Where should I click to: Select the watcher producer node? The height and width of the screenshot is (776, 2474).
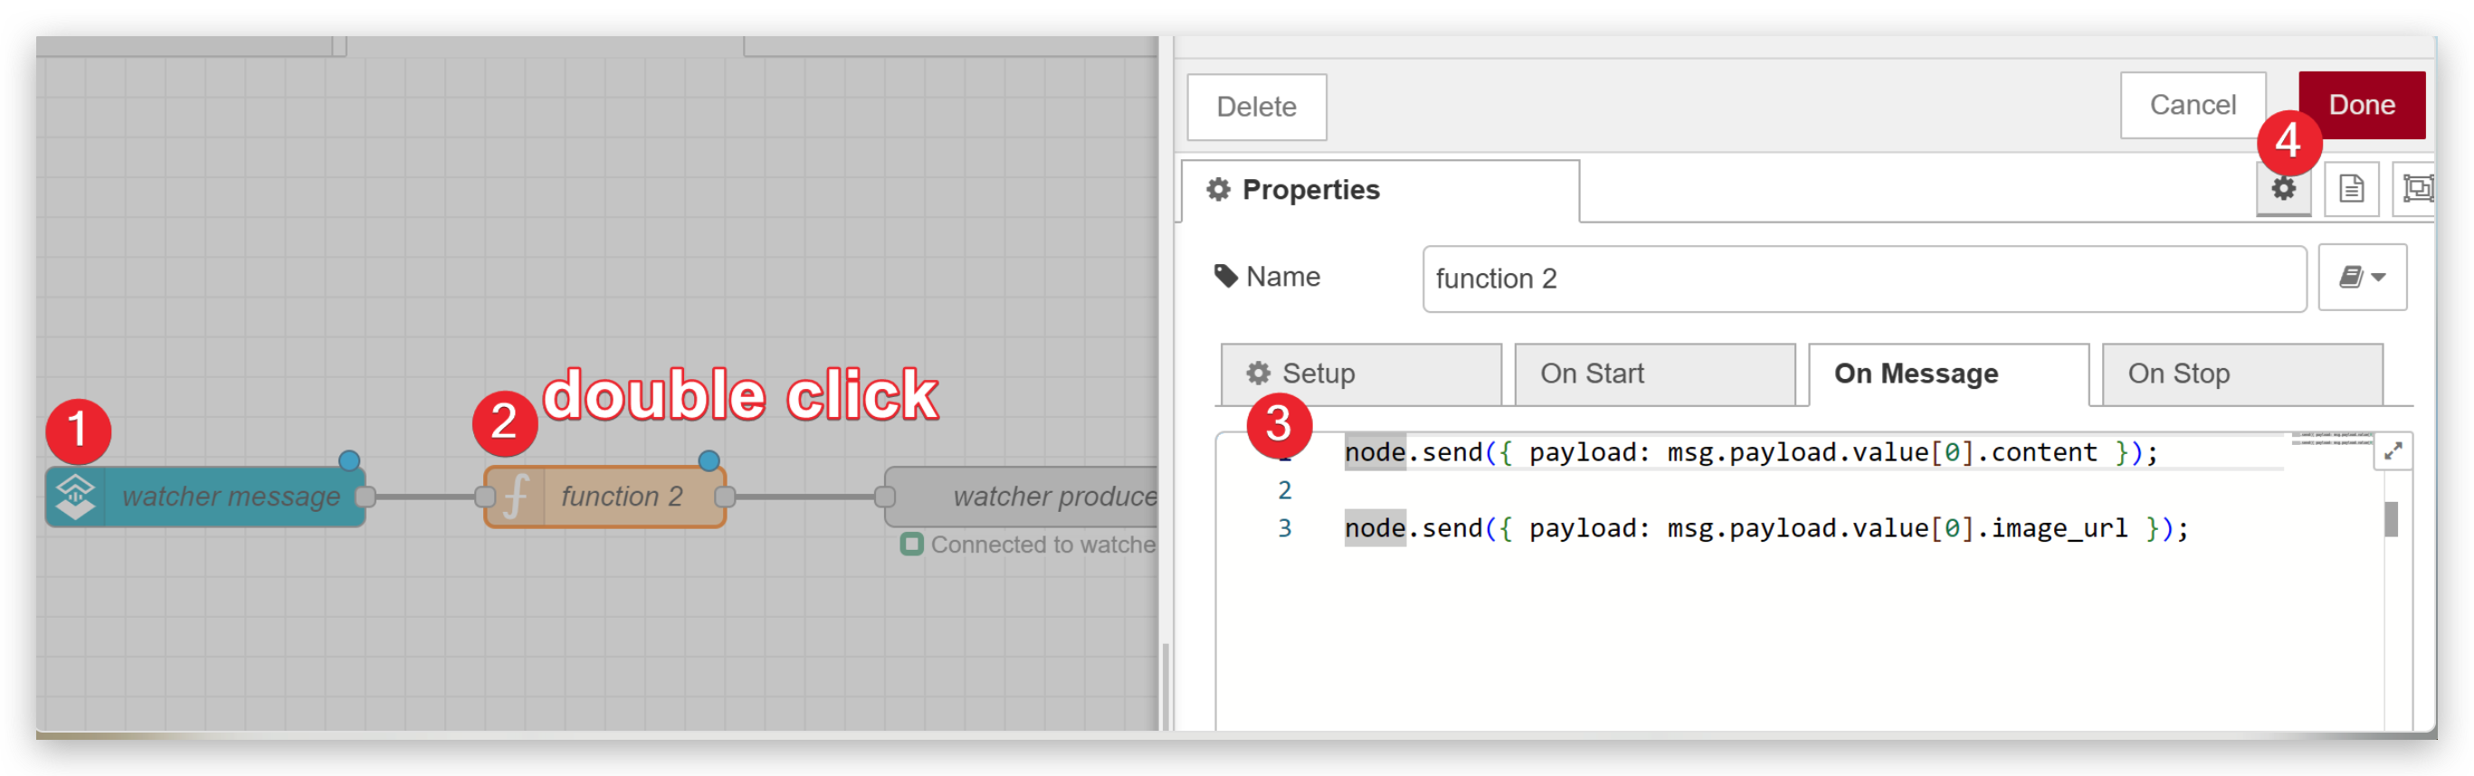[1021, 497]
